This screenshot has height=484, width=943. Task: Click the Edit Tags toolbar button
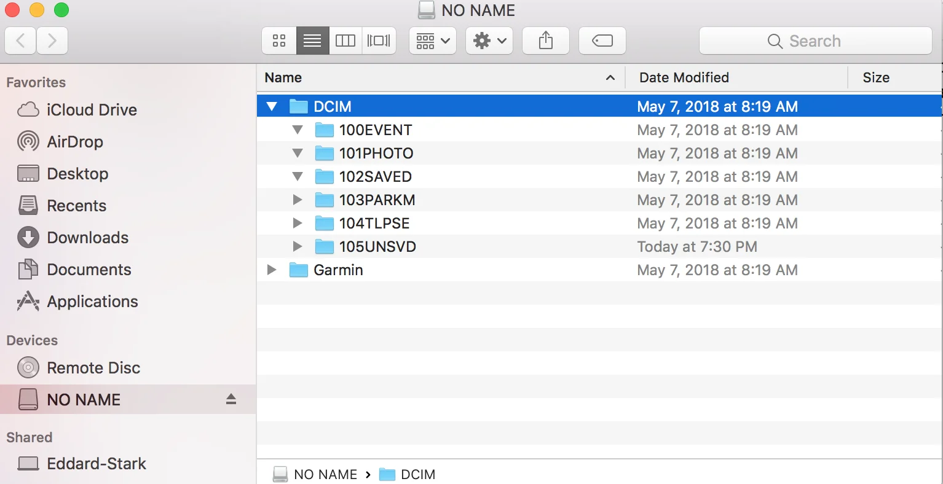pyautogui.click(x=602, y=41)
